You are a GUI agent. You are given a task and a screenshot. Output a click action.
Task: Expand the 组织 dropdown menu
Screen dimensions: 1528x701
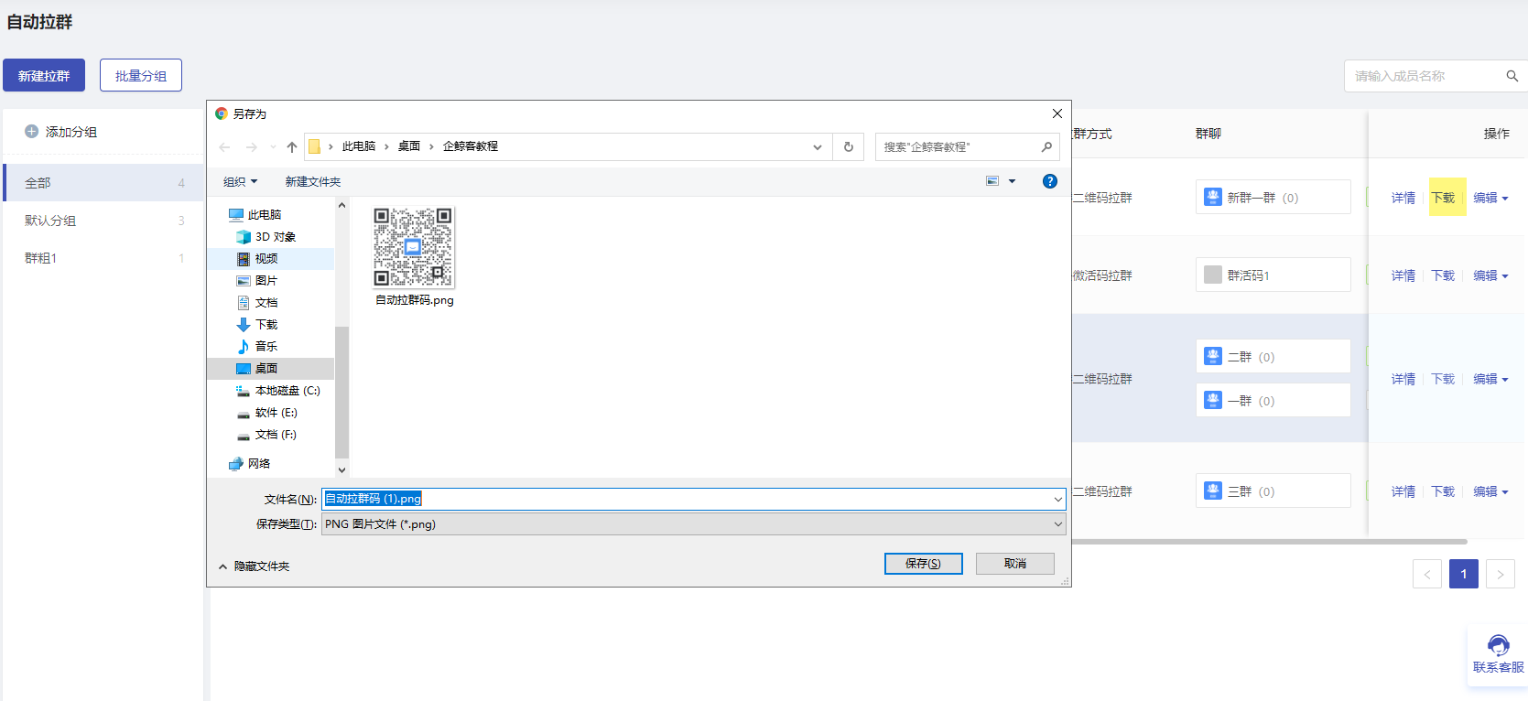tap(241, 181)
